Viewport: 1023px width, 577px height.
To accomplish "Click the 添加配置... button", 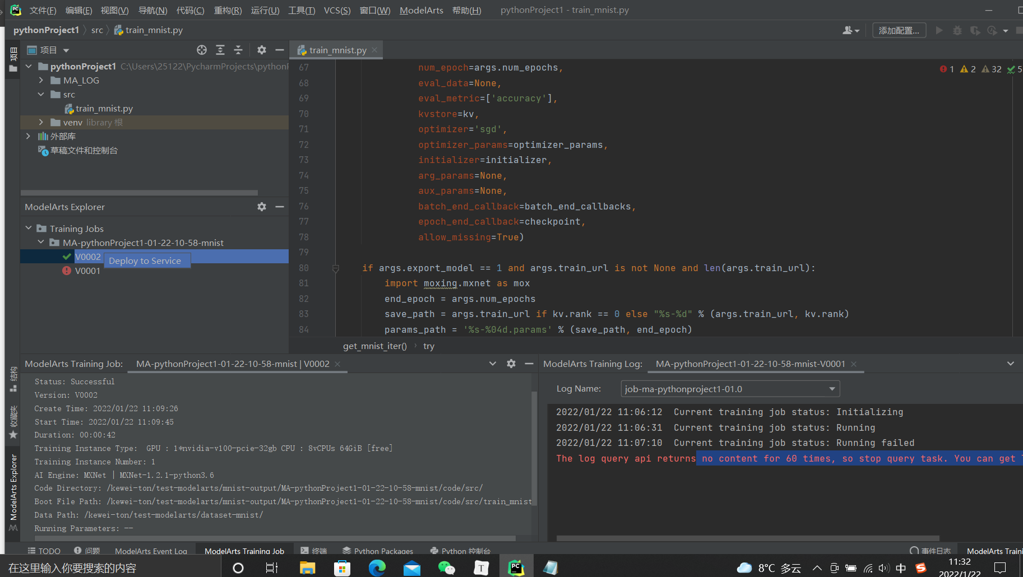I will tap(899, 30).
